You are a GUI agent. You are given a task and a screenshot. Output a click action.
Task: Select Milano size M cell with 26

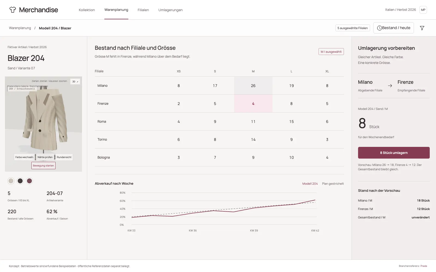253,86
